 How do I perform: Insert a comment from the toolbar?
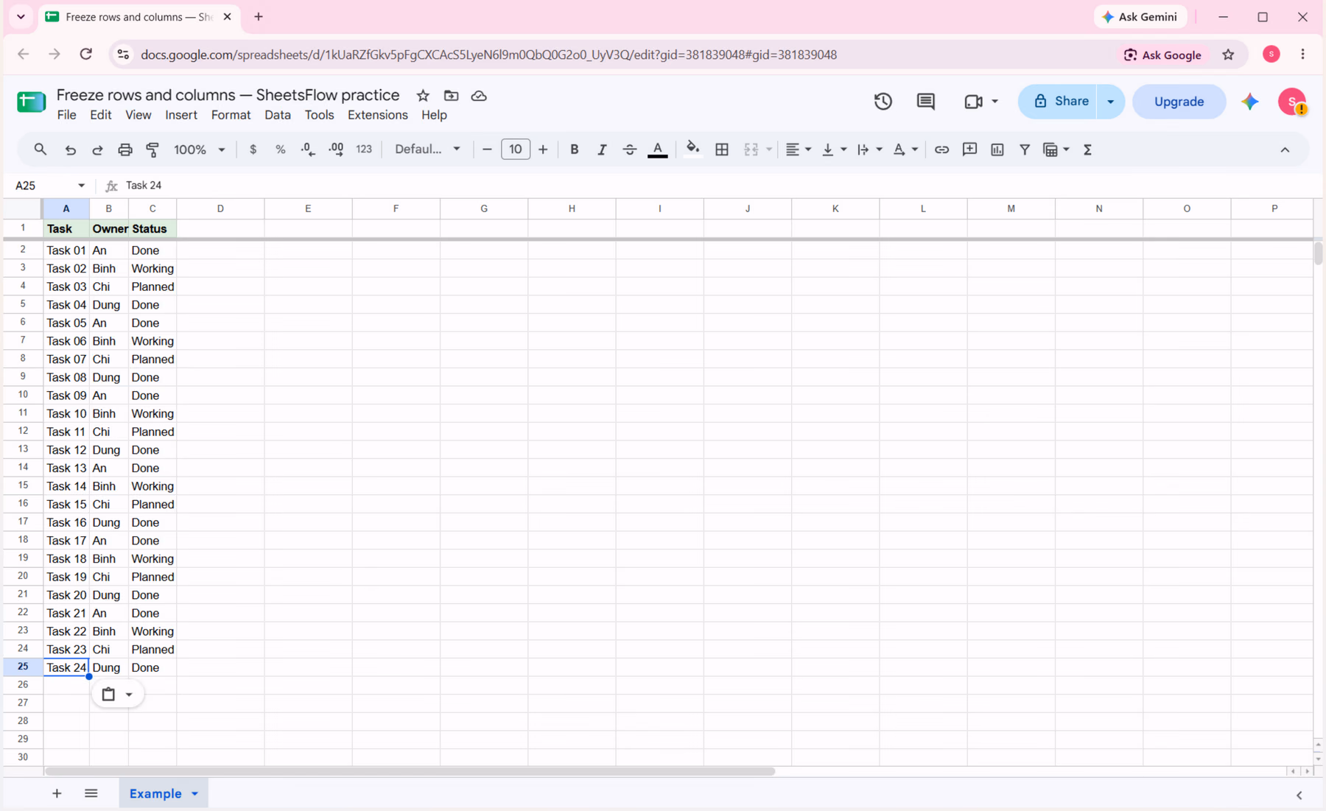pos(969,150)
